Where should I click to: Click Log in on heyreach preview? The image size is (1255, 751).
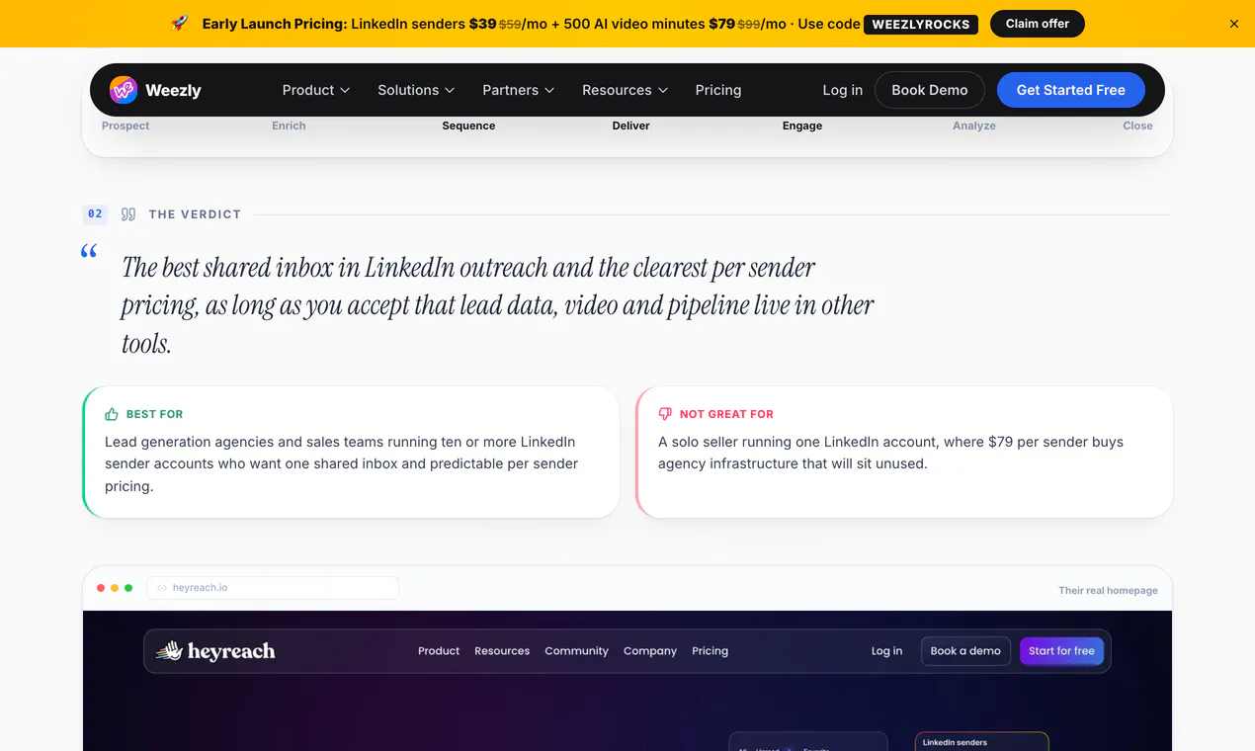(886, 651)
